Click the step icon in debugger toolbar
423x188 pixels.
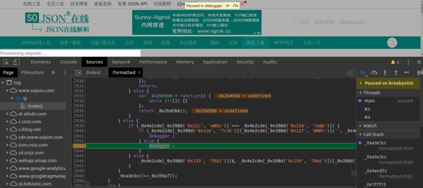(x=407, y=73)
